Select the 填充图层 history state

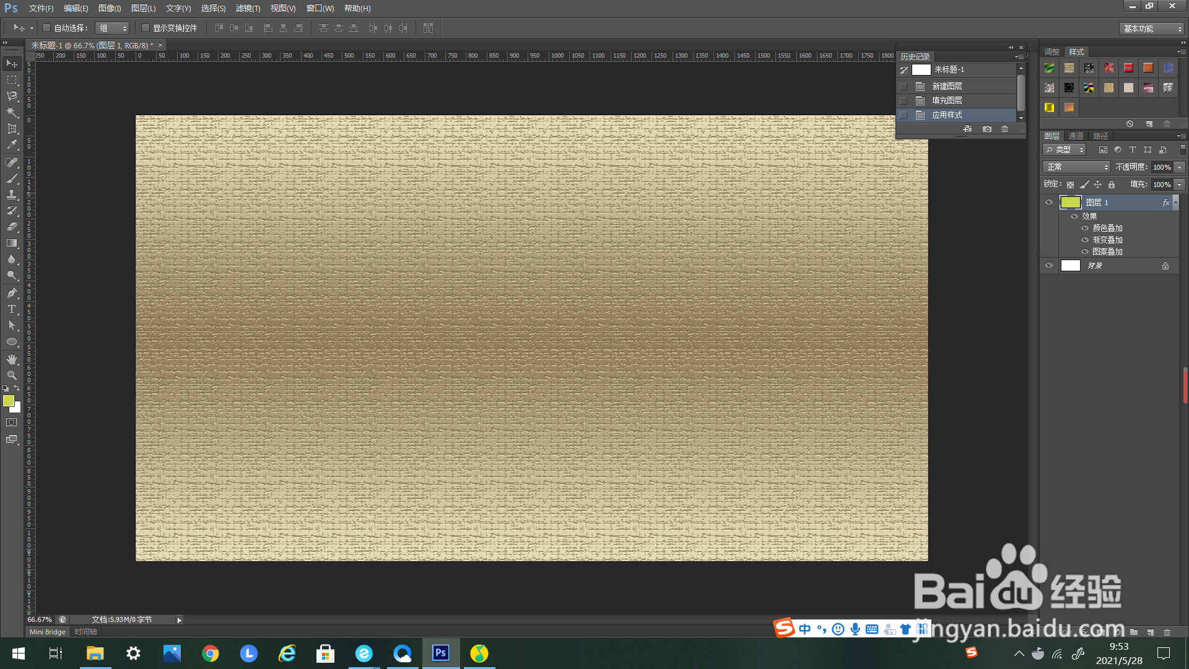pyautogui.click(x=947, y=100)
